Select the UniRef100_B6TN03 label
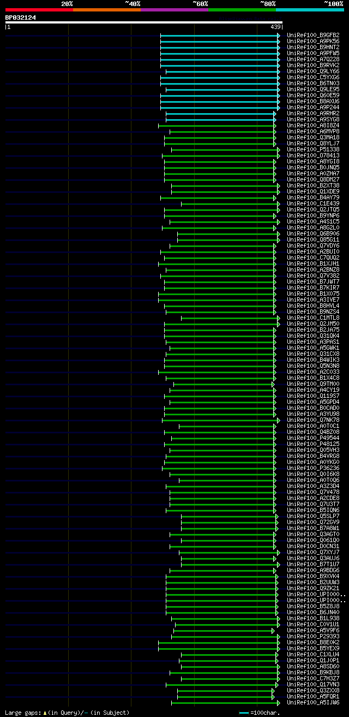Viewport: 349px width, 717px height. (313, 84)
